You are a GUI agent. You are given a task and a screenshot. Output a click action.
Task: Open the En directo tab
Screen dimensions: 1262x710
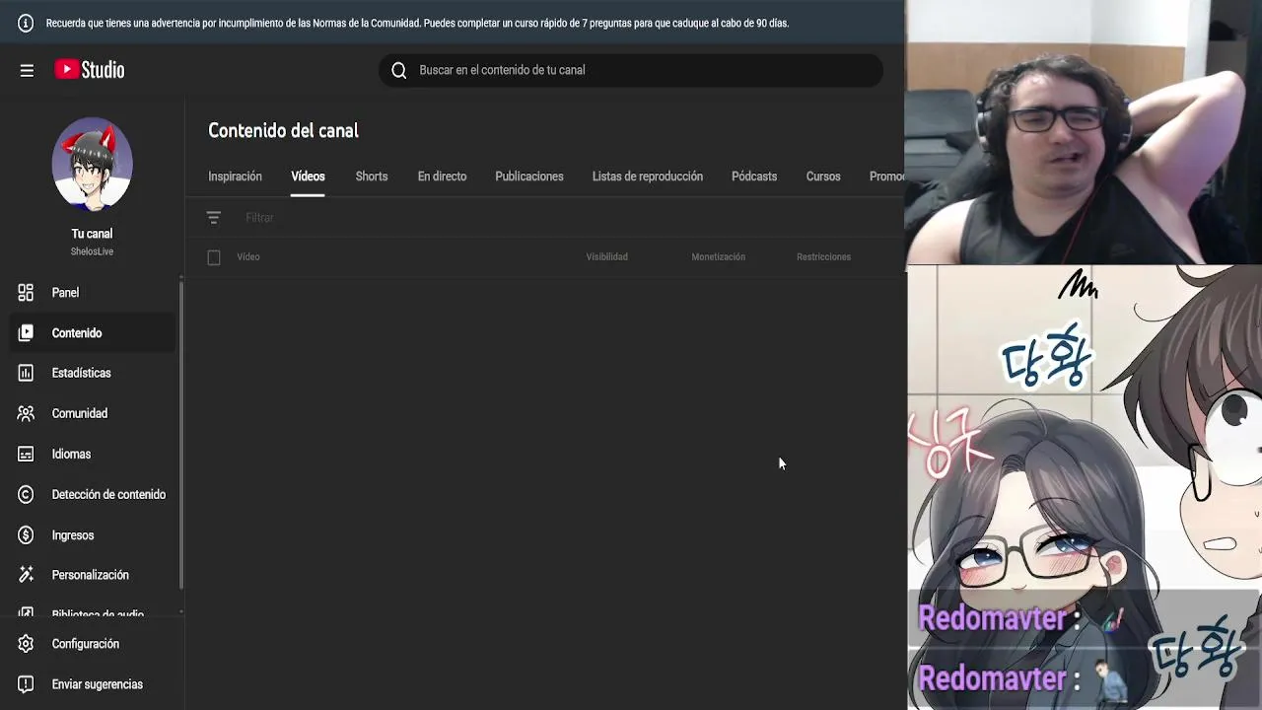442,177
